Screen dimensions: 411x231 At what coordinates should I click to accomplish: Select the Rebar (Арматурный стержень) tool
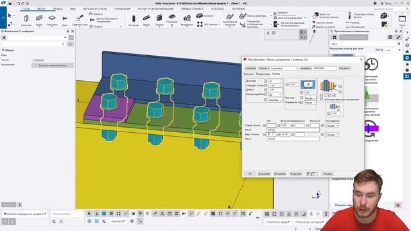[230, 20]
